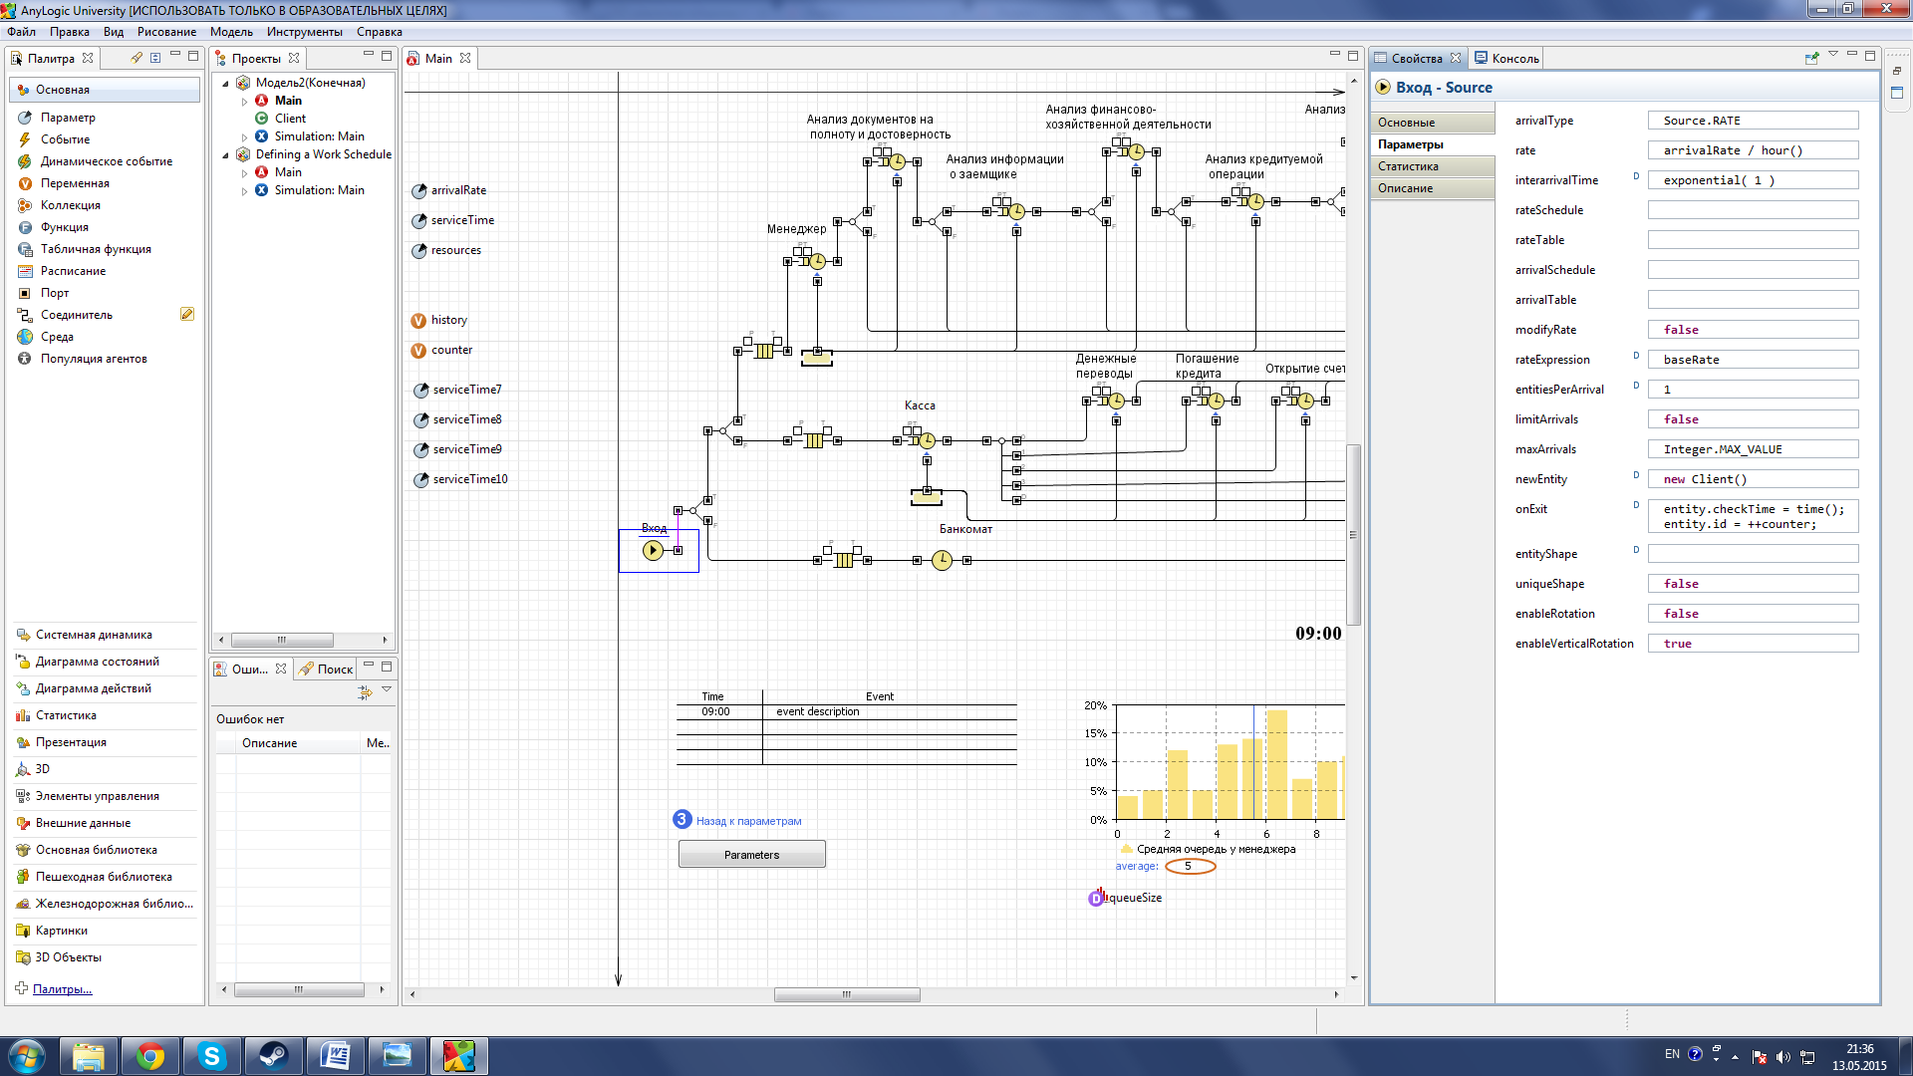Expand Simulation: Main under Модель2
This screenshot has height=1076, width=1913.
pyautogui.click(x=244, y=136)
